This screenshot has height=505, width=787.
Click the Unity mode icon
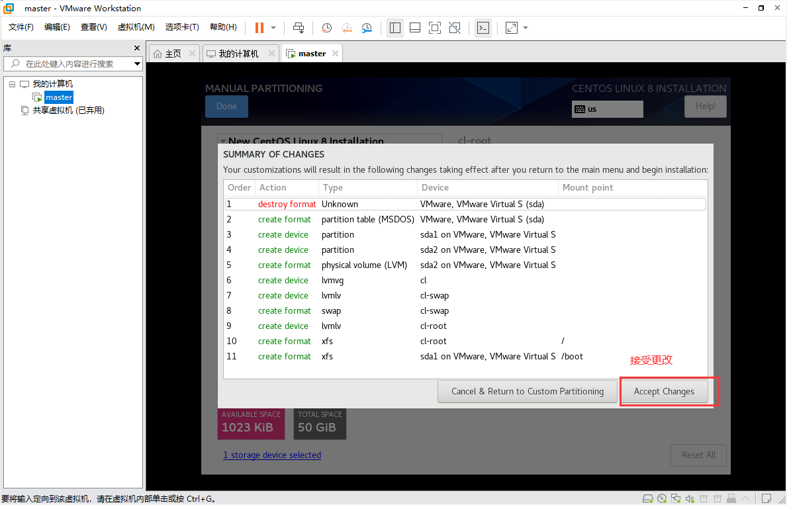click(x=455, y=28)
